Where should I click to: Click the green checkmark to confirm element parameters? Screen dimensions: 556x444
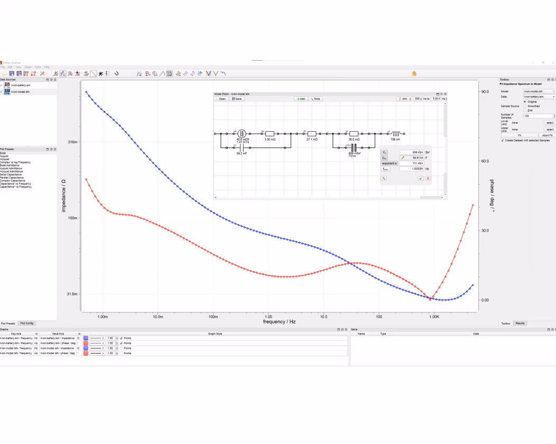421,178
